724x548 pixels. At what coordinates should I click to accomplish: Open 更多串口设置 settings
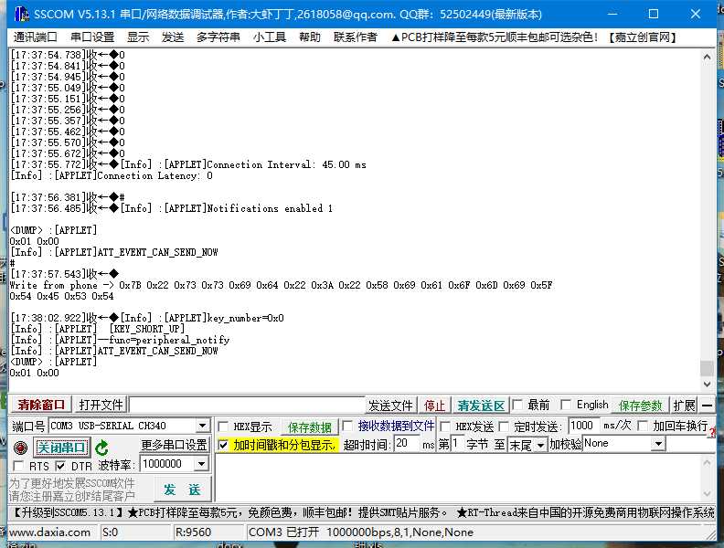coord(174,445)
